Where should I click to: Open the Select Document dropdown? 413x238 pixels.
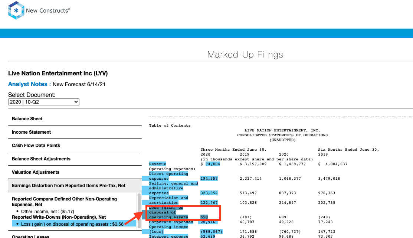[44, 102]
